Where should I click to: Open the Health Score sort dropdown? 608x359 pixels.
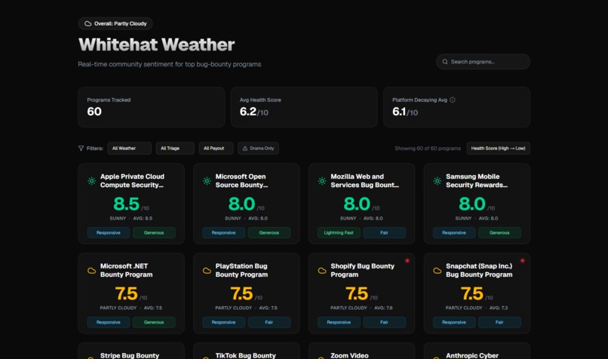(x=499, y=148)
